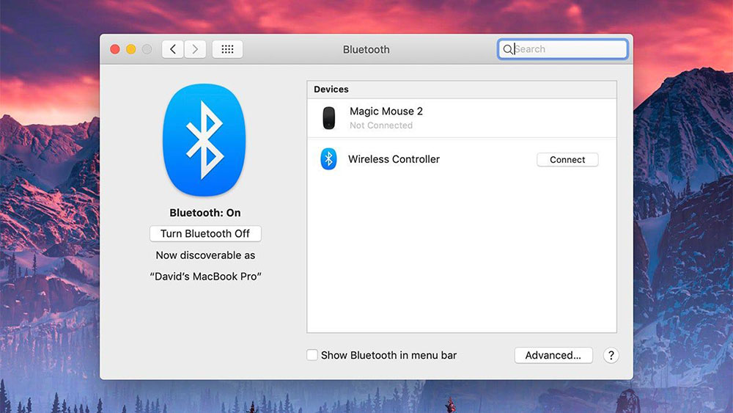
Task: Minimize window with the yellow button
Action: pos(131,49)
